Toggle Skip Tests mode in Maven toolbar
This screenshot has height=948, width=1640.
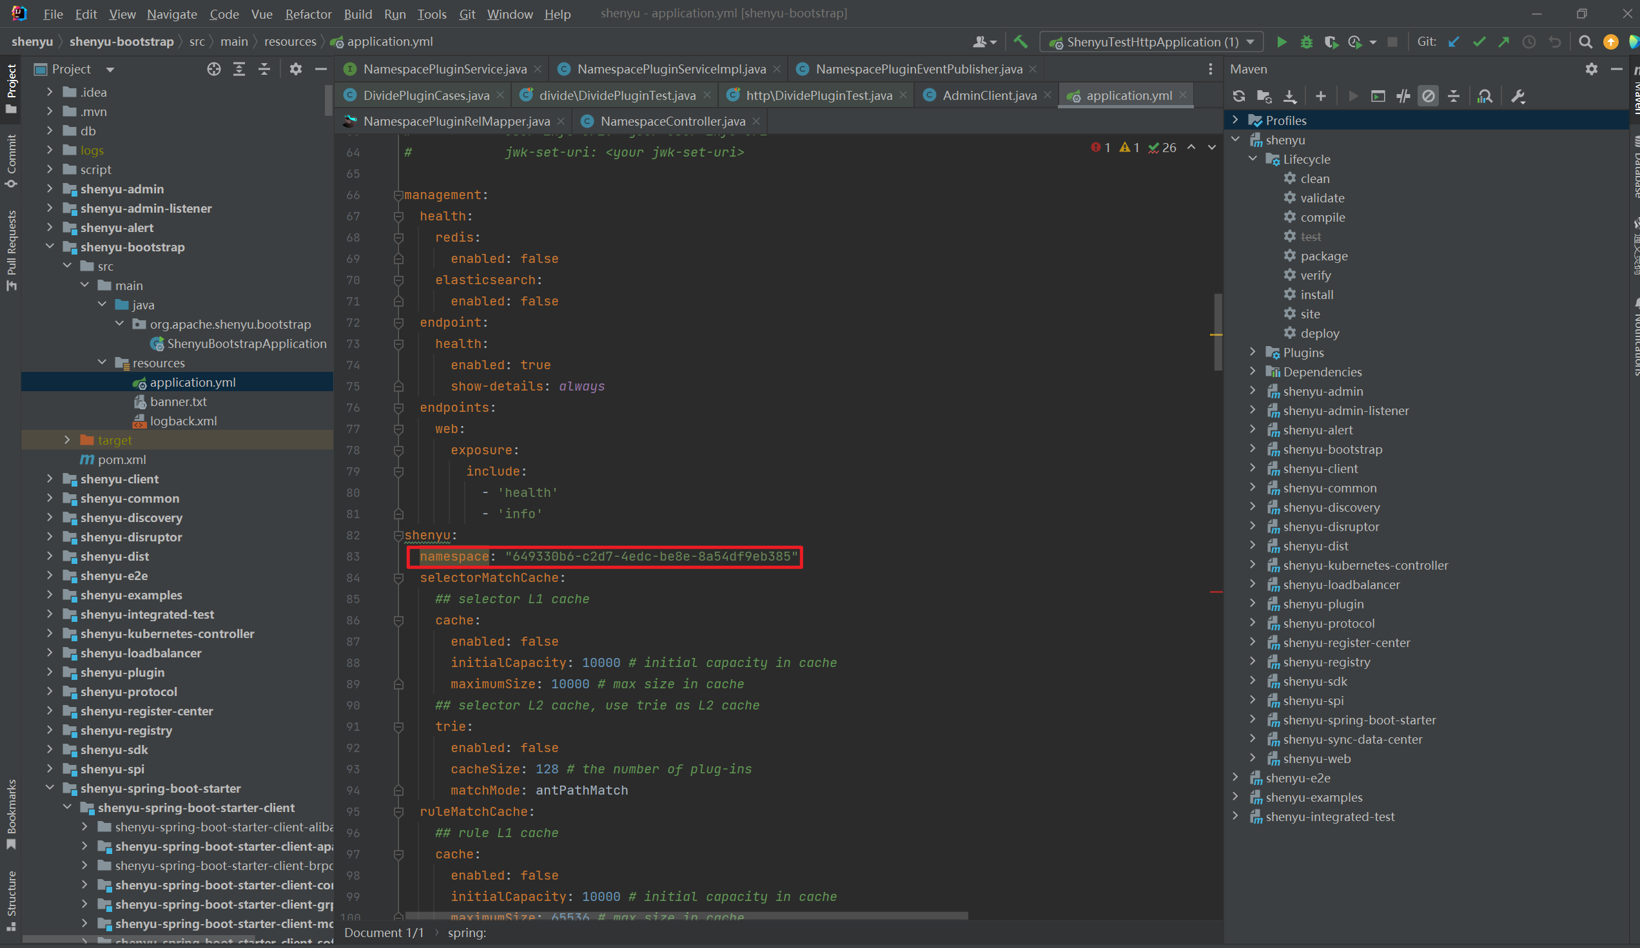click(1428, 96)
